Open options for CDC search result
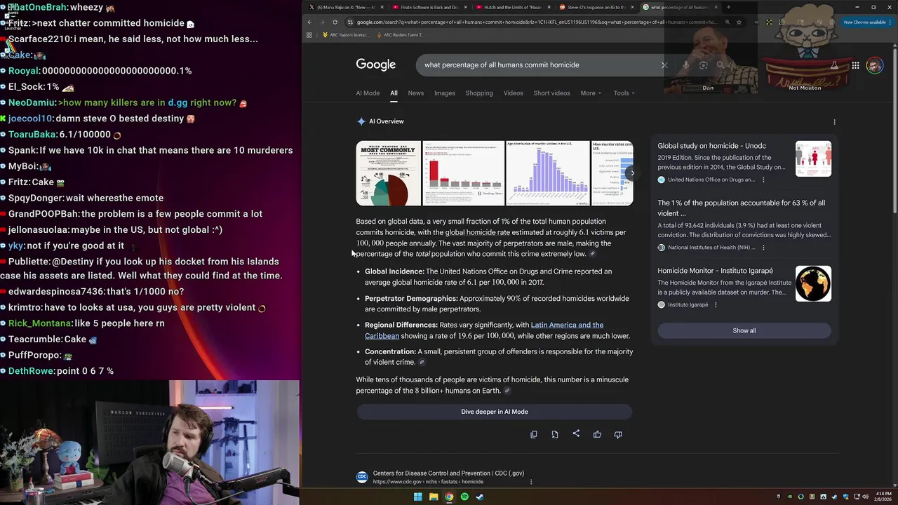Screen dimensions: 898x505 click(x=531, y=482)
